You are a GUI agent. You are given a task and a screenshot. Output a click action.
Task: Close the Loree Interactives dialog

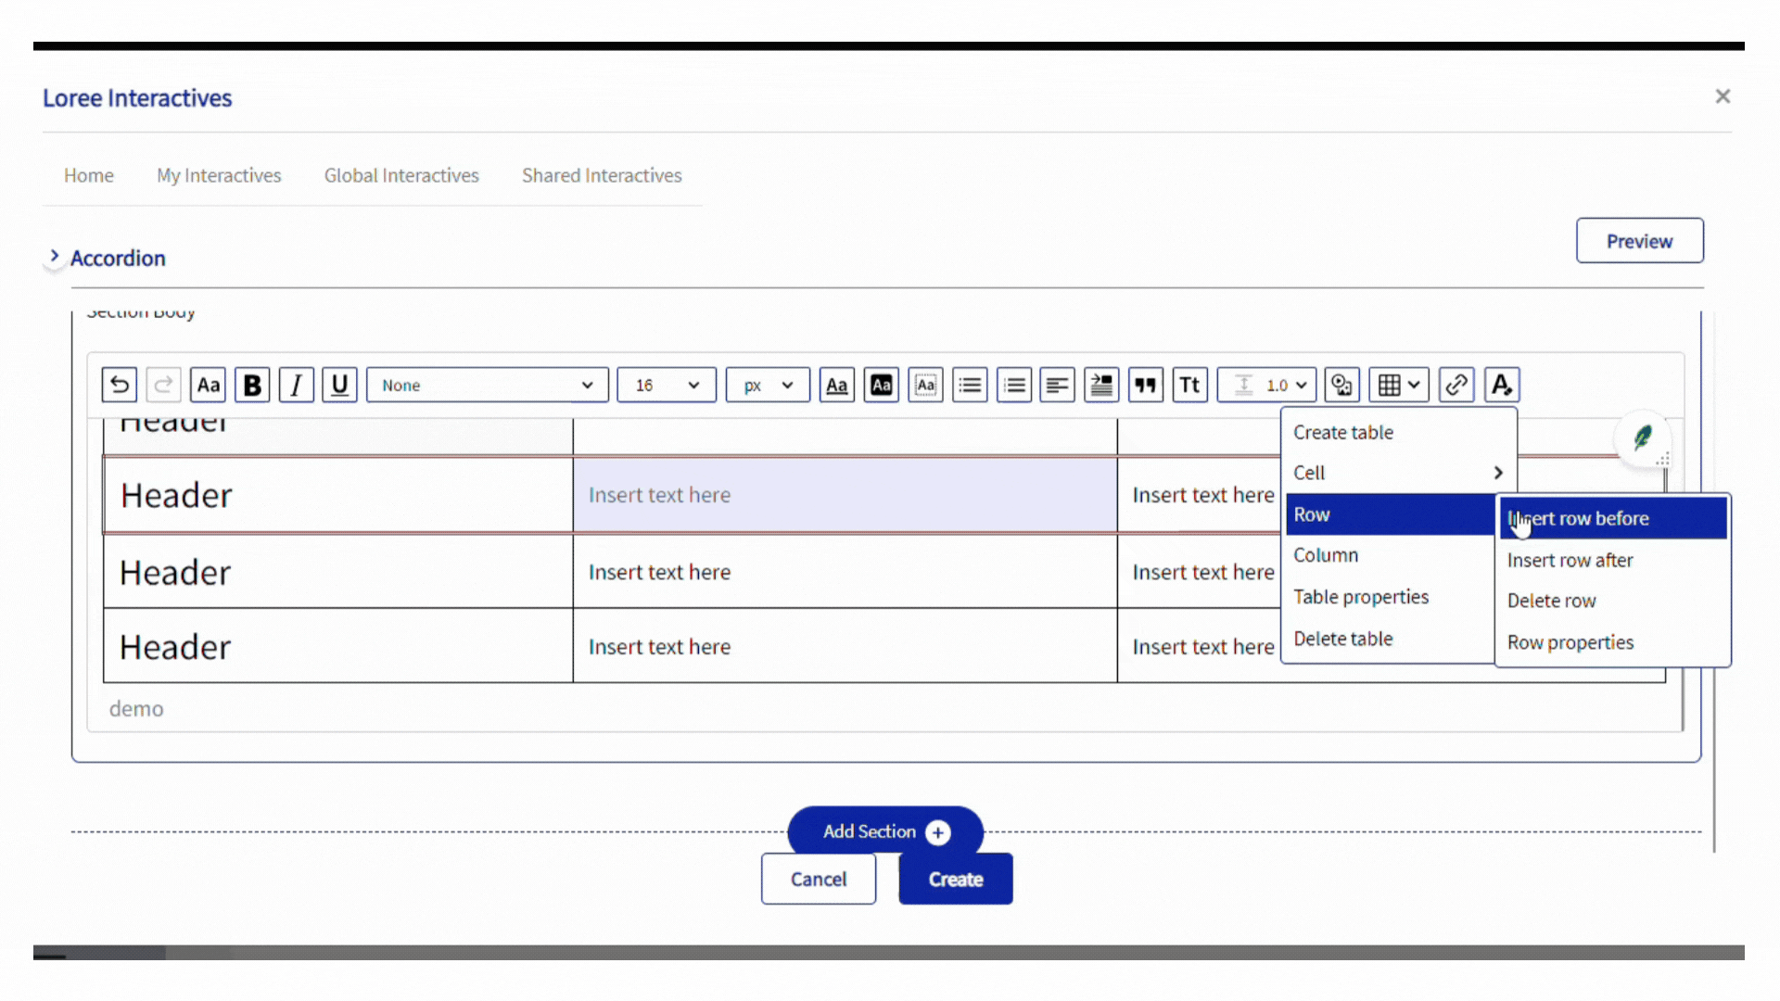tap(1723, 96)
